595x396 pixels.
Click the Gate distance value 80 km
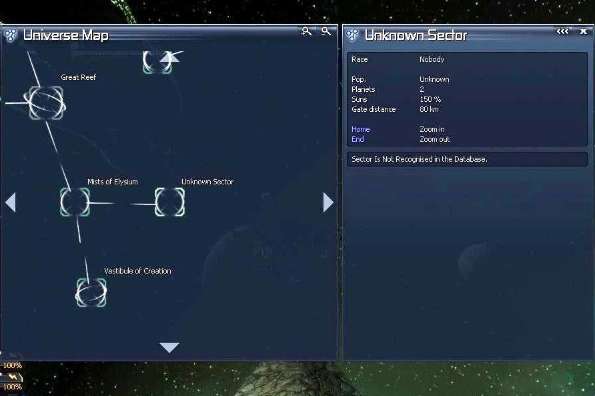[429, 109]
